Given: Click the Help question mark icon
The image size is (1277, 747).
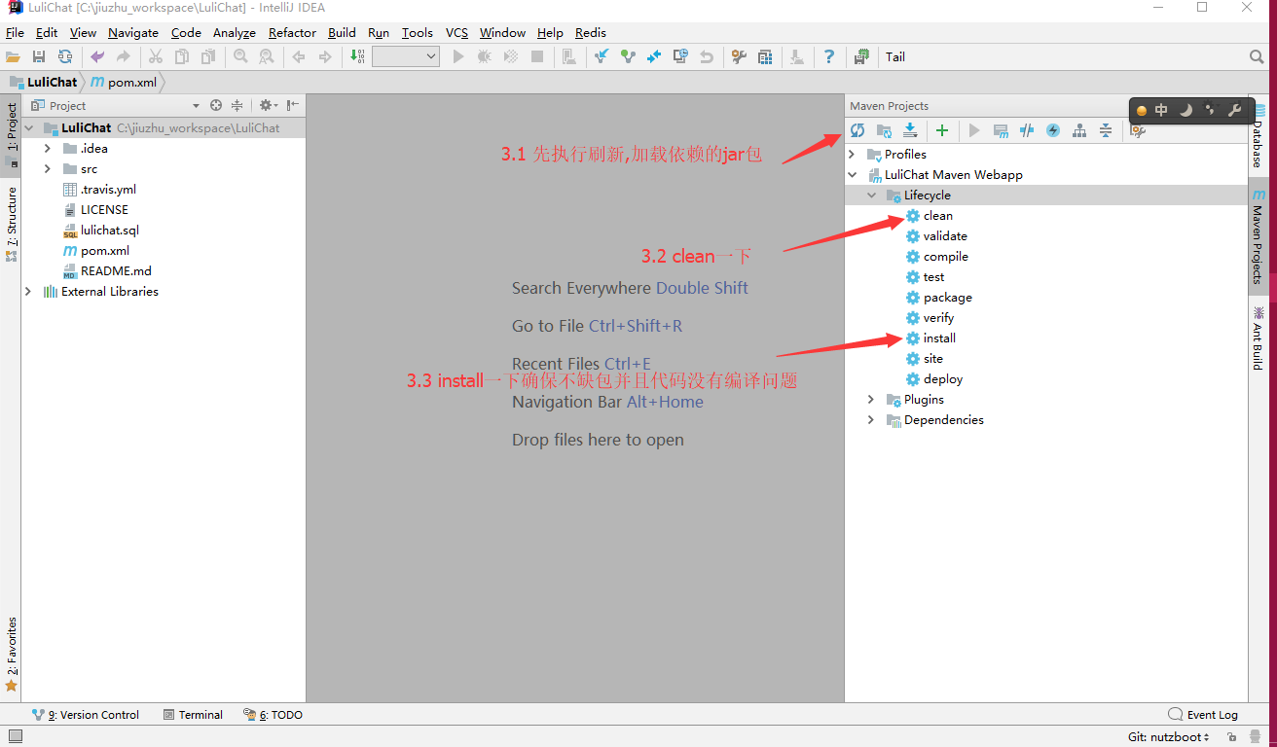Looking at the screenshot, I should (x=828, y=57).
